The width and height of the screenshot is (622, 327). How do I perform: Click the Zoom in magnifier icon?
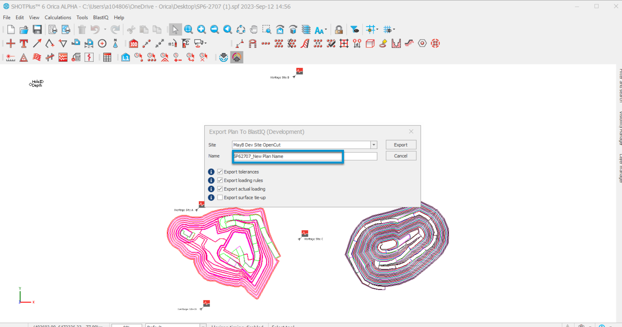pyautogui.click(x=202, y=30)
